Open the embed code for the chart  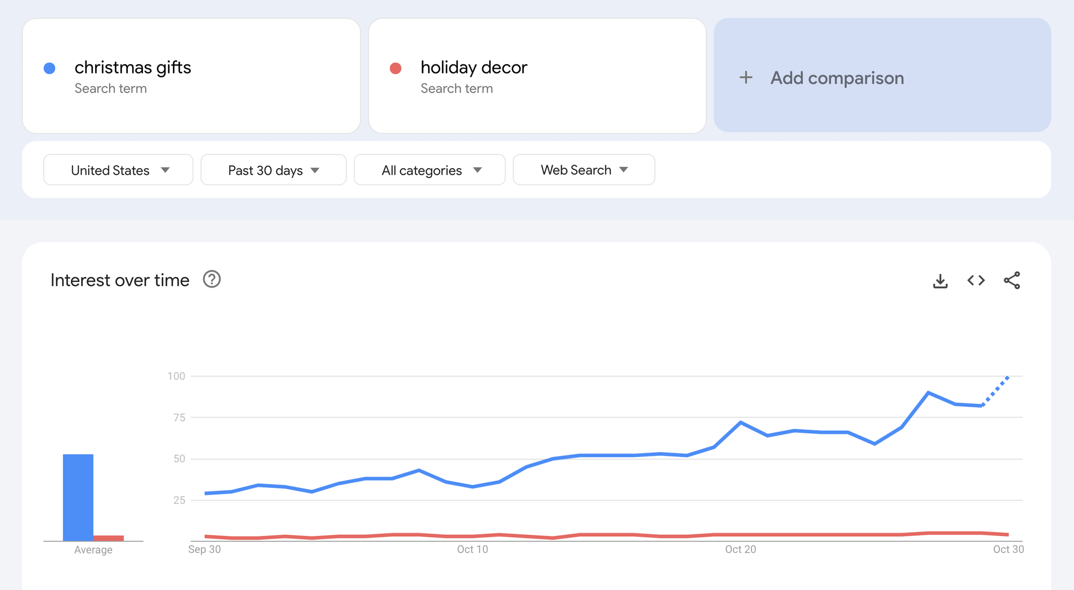[976, 280]
